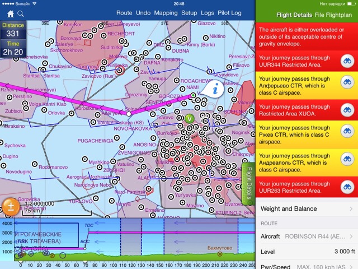Show Алферьево CTR airspace via binoculars
The width and height of the screenshot is (358, 269).
click(347, 85)
